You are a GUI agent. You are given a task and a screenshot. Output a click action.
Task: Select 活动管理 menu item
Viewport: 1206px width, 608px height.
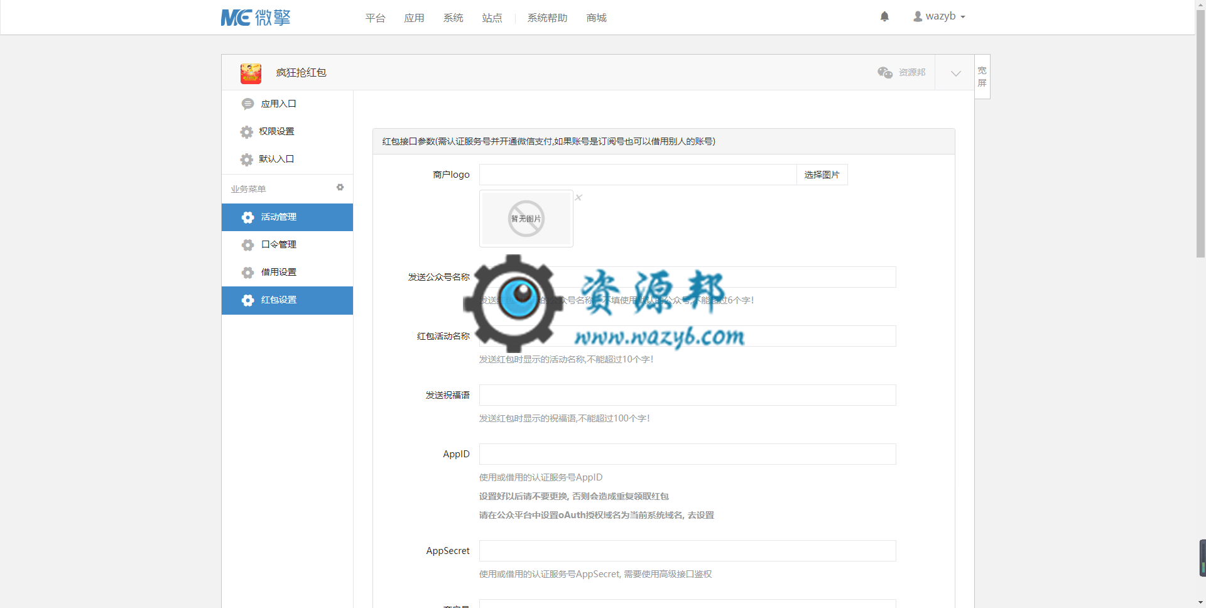[x=287, y=217]
